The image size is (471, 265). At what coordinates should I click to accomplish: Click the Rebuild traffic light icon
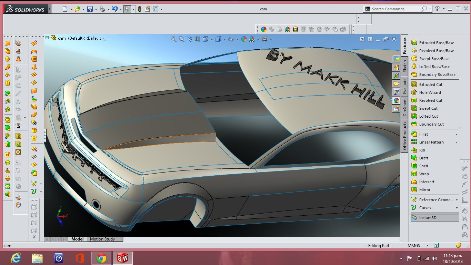point(140,9)
